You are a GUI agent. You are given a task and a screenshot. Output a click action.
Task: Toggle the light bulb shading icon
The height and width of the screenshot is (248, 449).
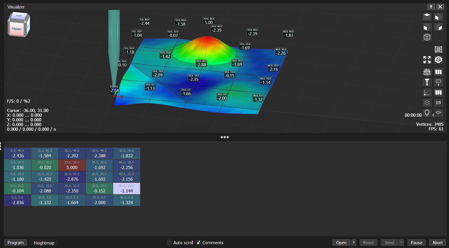click(x=427, y=113)
